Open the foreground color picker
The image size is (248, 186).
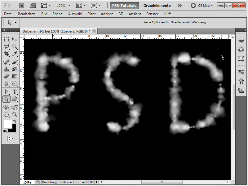pos(7,124)
